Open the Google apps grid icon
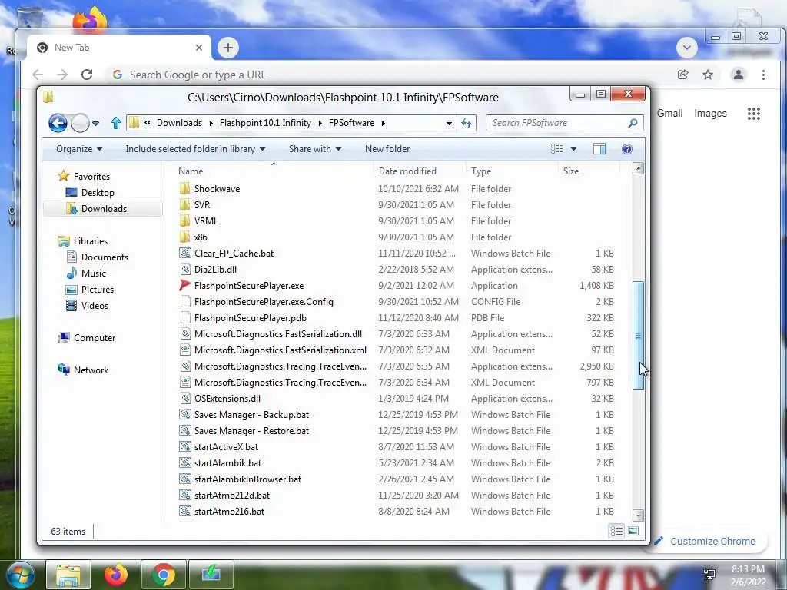This screenshot has height=590, width=787. [x=754, y=114]
